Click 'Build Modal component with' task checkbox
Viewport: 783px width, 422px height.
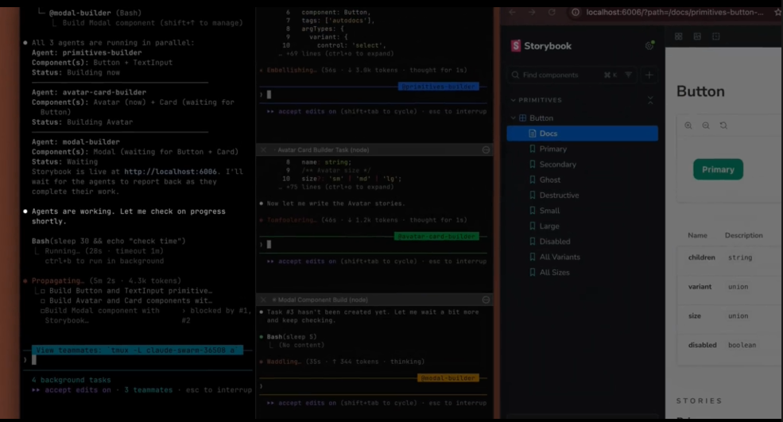tap(42, 311)
